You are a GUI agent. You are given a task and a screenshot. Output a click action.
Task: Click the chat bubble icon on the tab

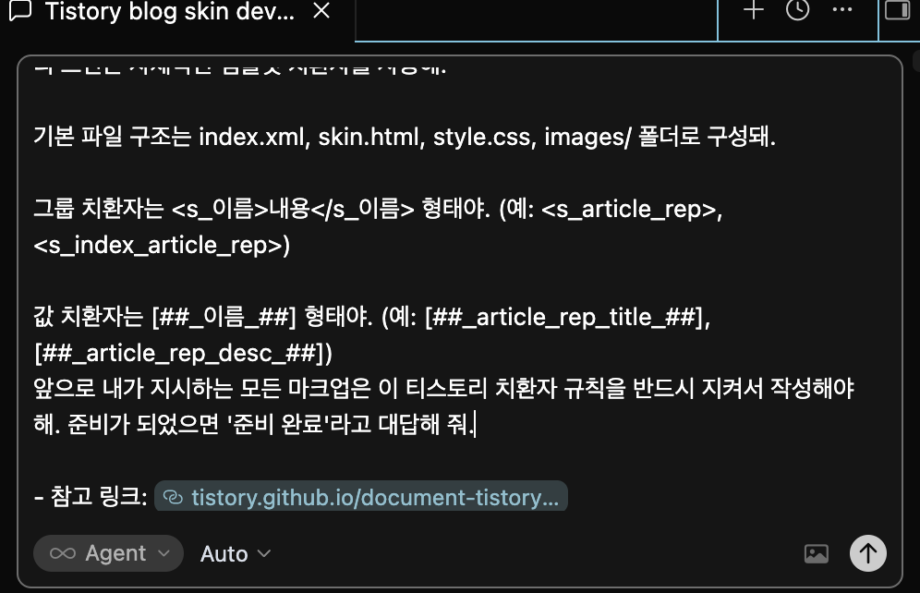coord(20,10)
